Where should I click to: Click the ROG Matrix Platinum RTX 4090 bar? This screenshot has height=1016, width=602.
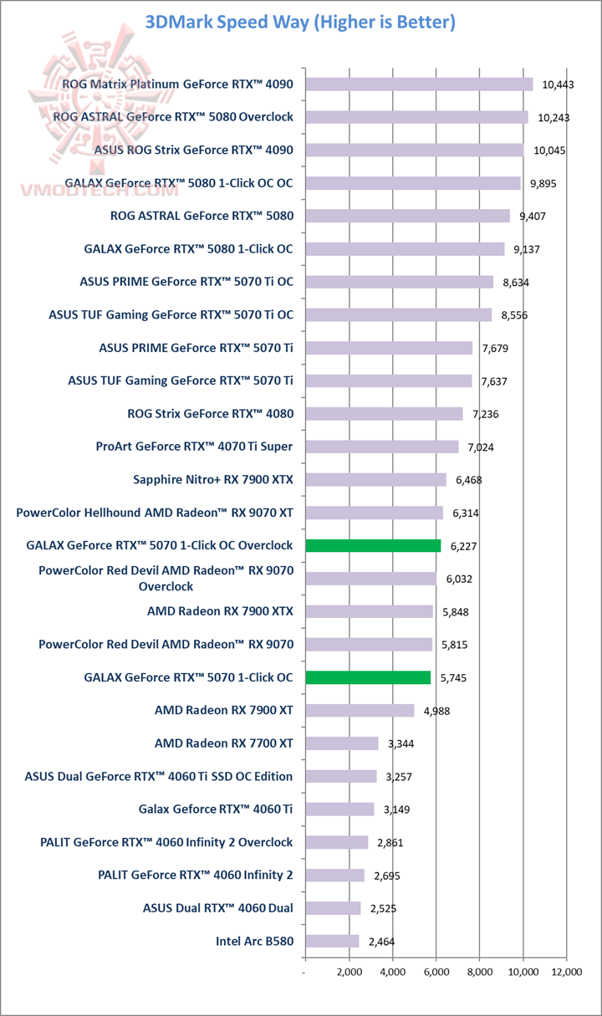click(420, 84)
